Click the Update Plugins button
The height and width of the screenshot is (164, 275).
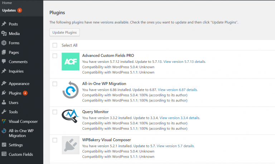click(x=64, y=33)
